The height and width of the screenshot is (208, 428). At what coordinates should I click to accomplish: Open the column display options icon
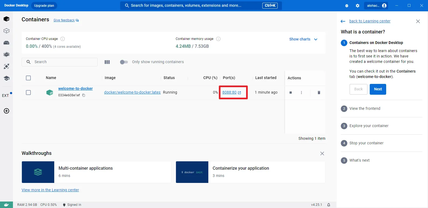tap(107, 62)
